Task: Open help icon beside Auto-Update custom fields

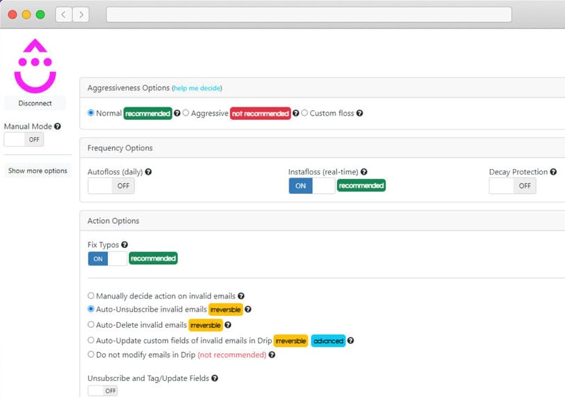Action: [350, 340]
